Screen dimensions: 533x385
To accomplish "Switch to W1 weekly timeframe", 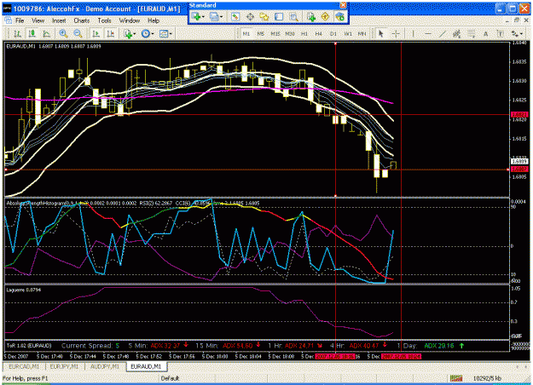I will pos(348,33).
